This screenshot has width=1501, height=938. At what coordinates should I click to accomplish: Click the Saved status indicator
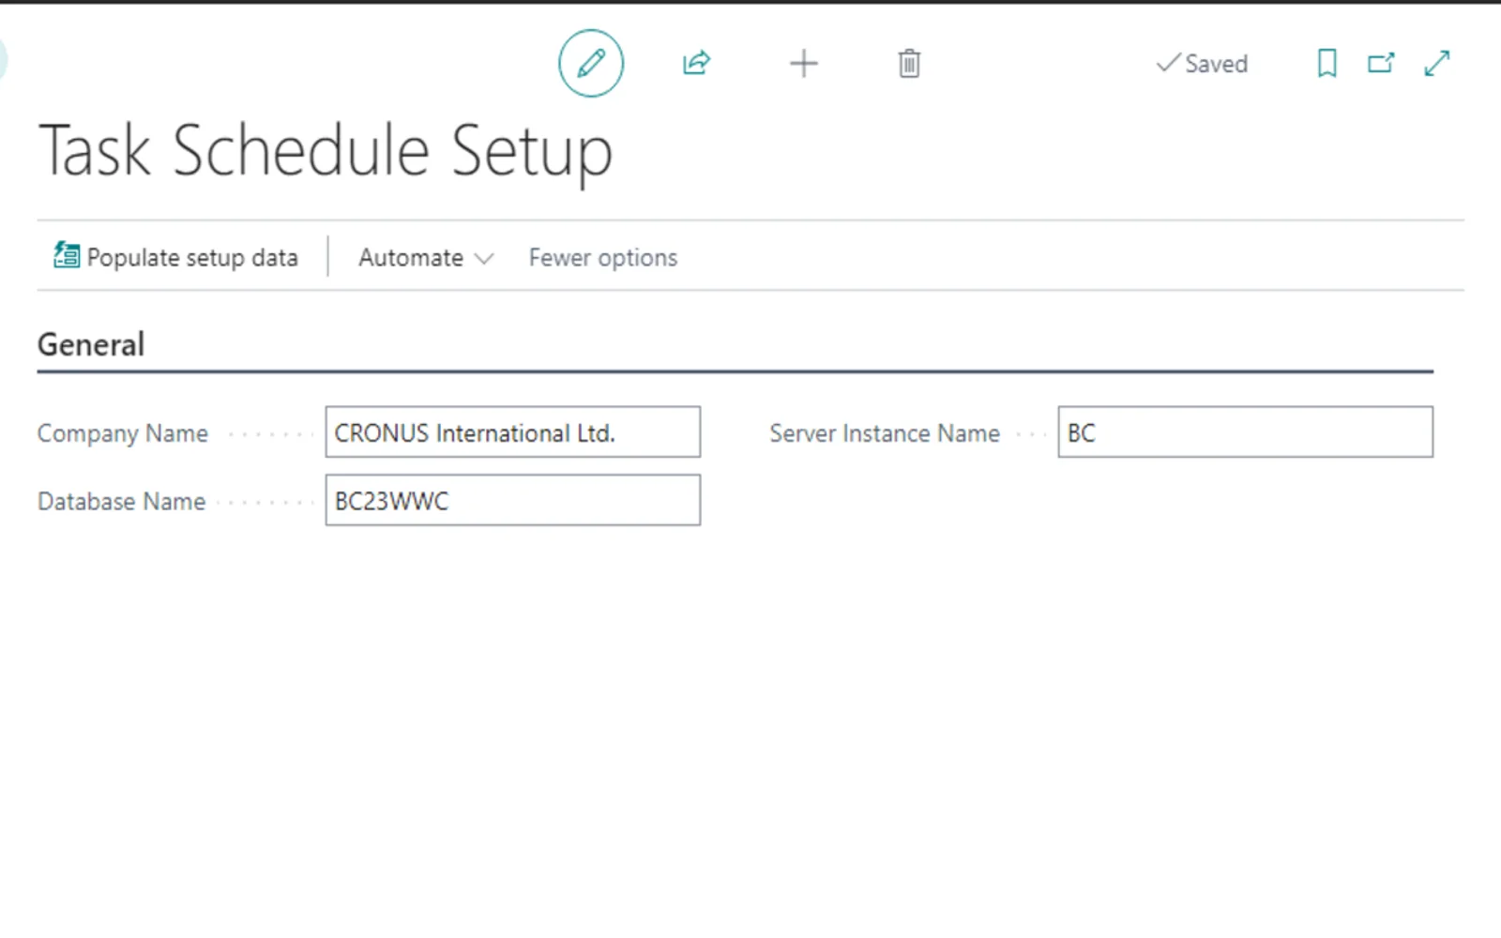pos(1203,64)
